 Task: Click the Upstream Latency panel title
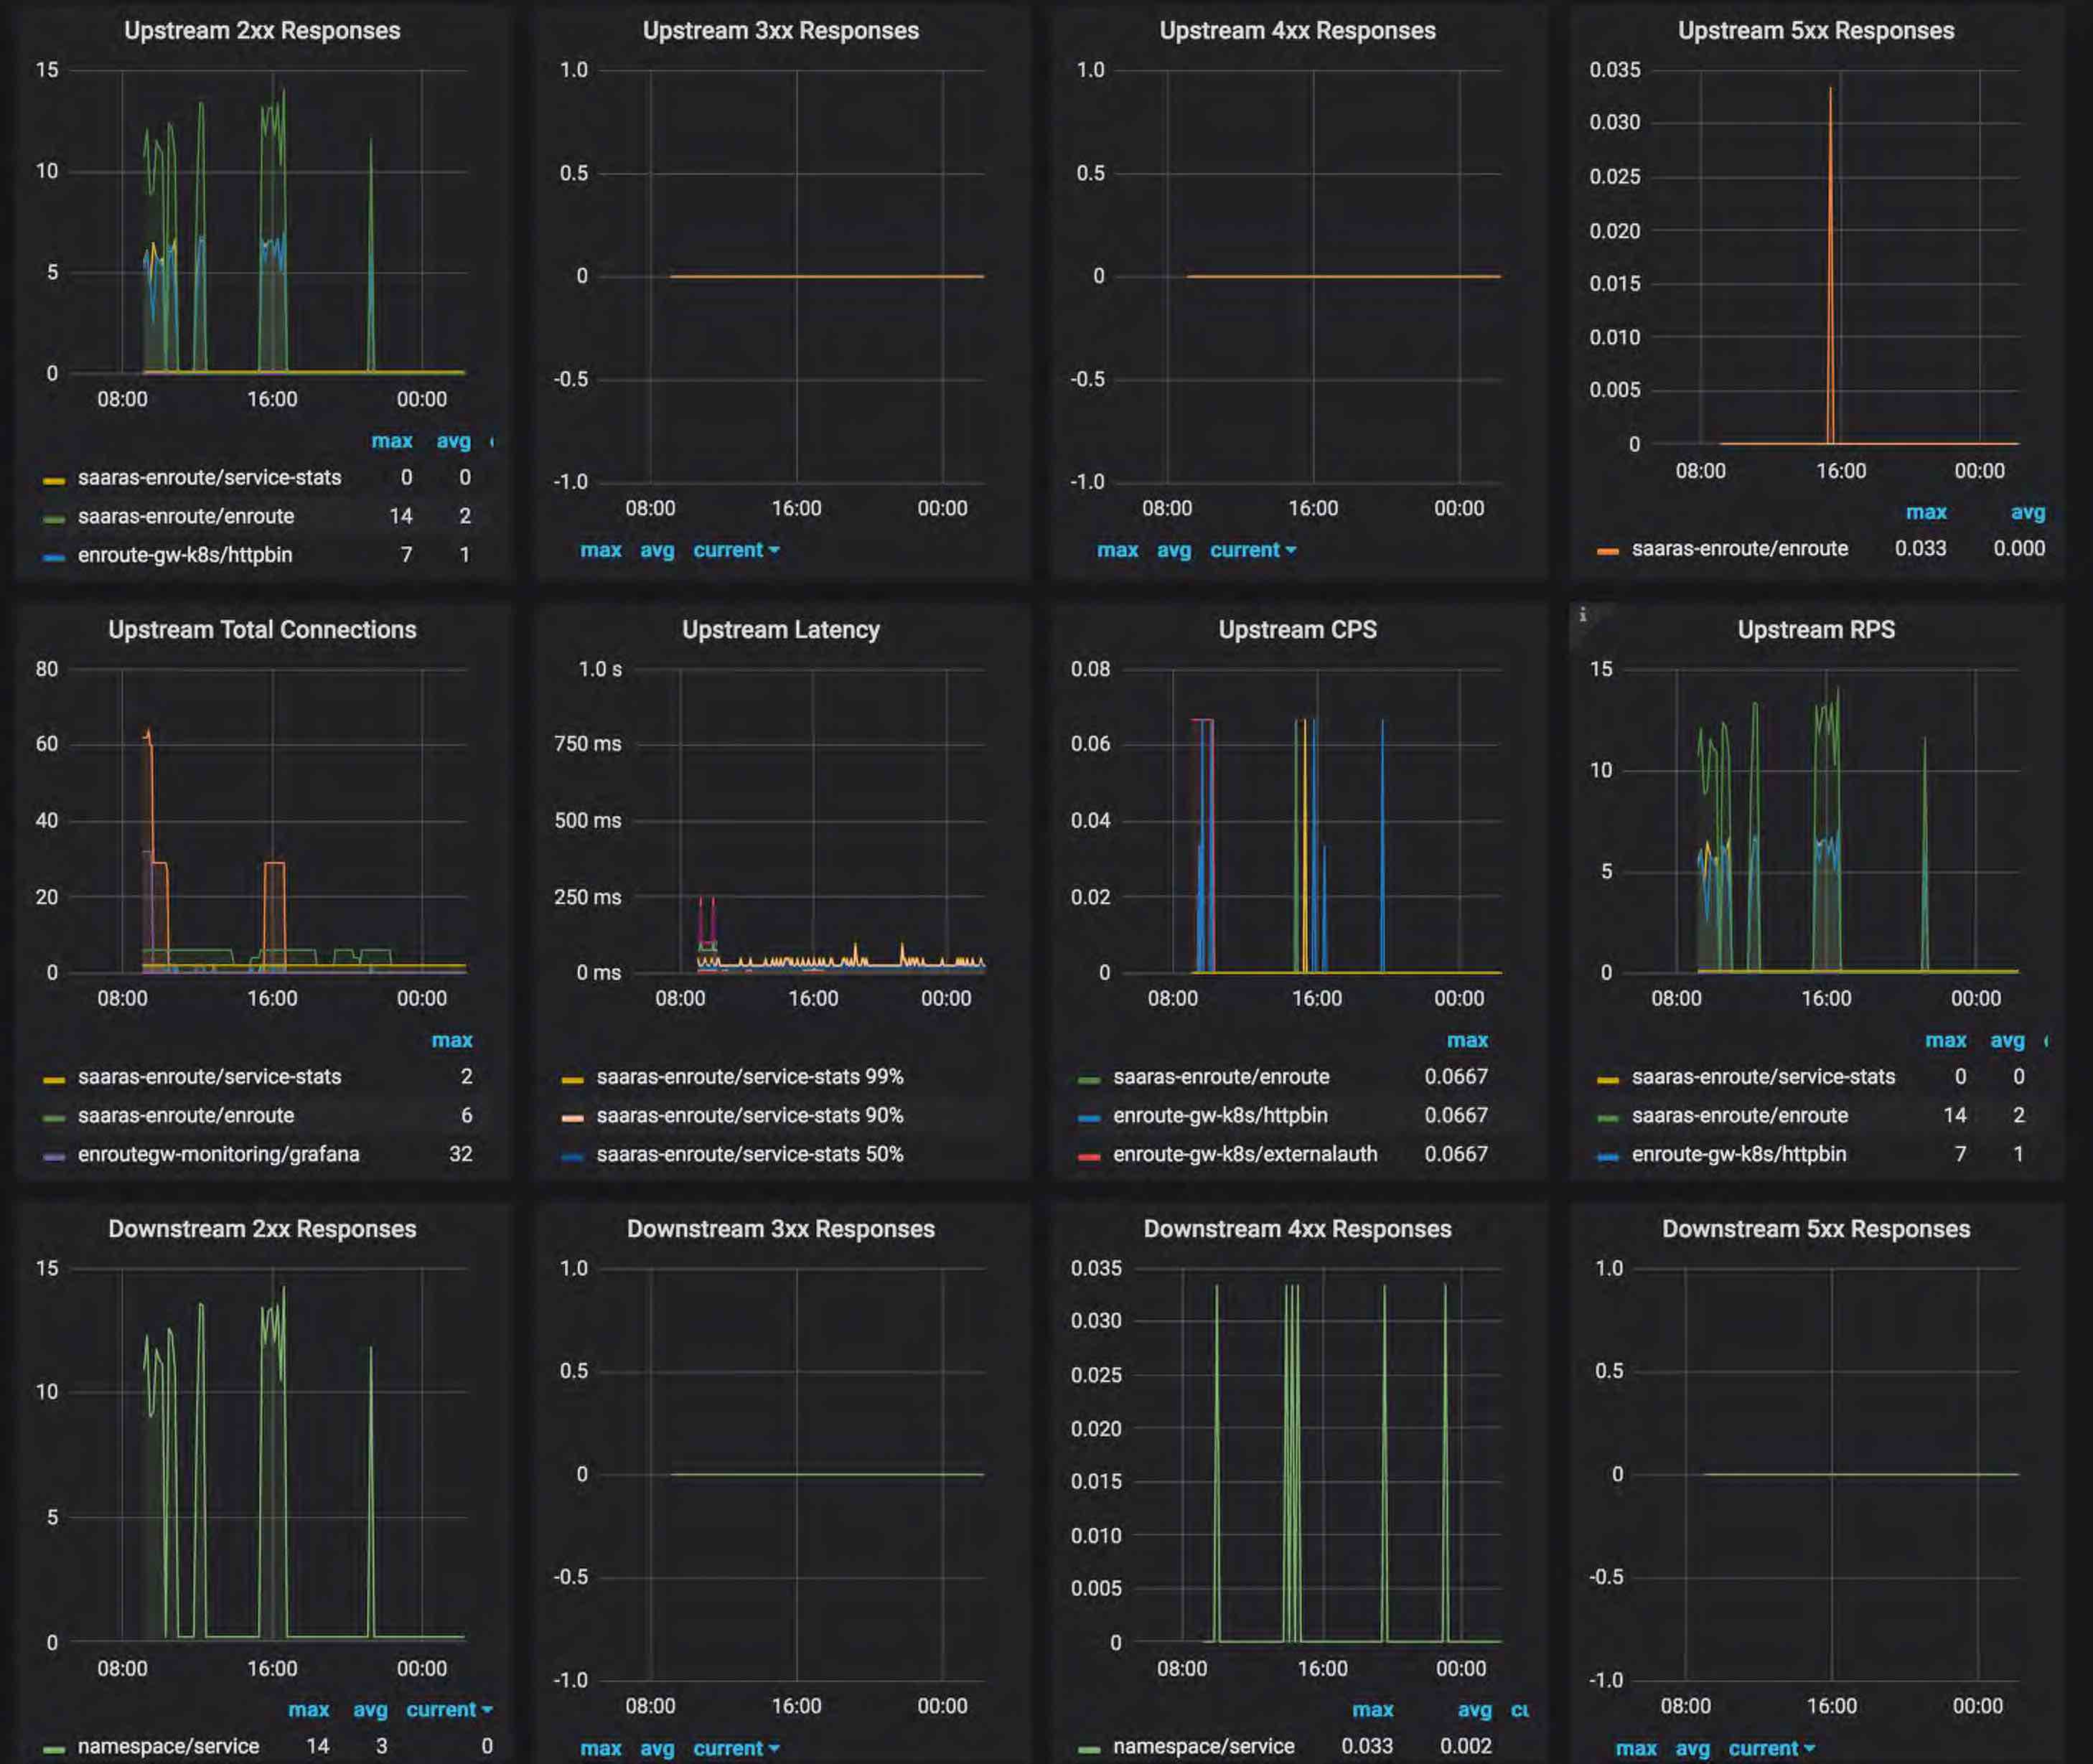click(780, 630)
